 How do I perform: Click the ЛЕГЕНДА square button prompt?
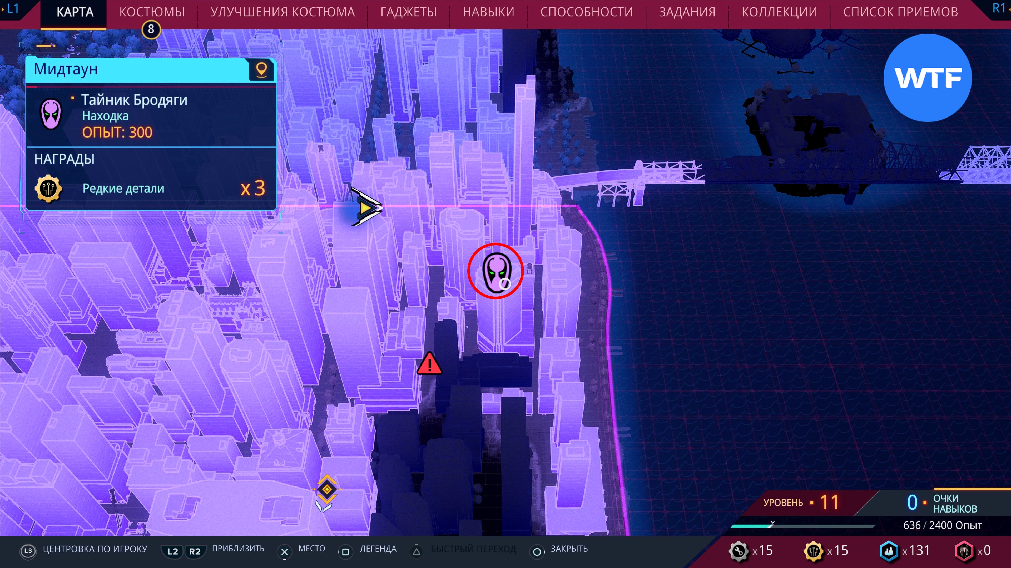coord(345,551)
